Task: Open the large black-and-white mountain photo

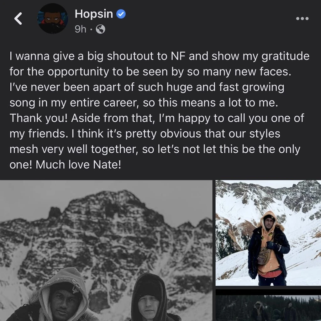Action: (106, 250)
